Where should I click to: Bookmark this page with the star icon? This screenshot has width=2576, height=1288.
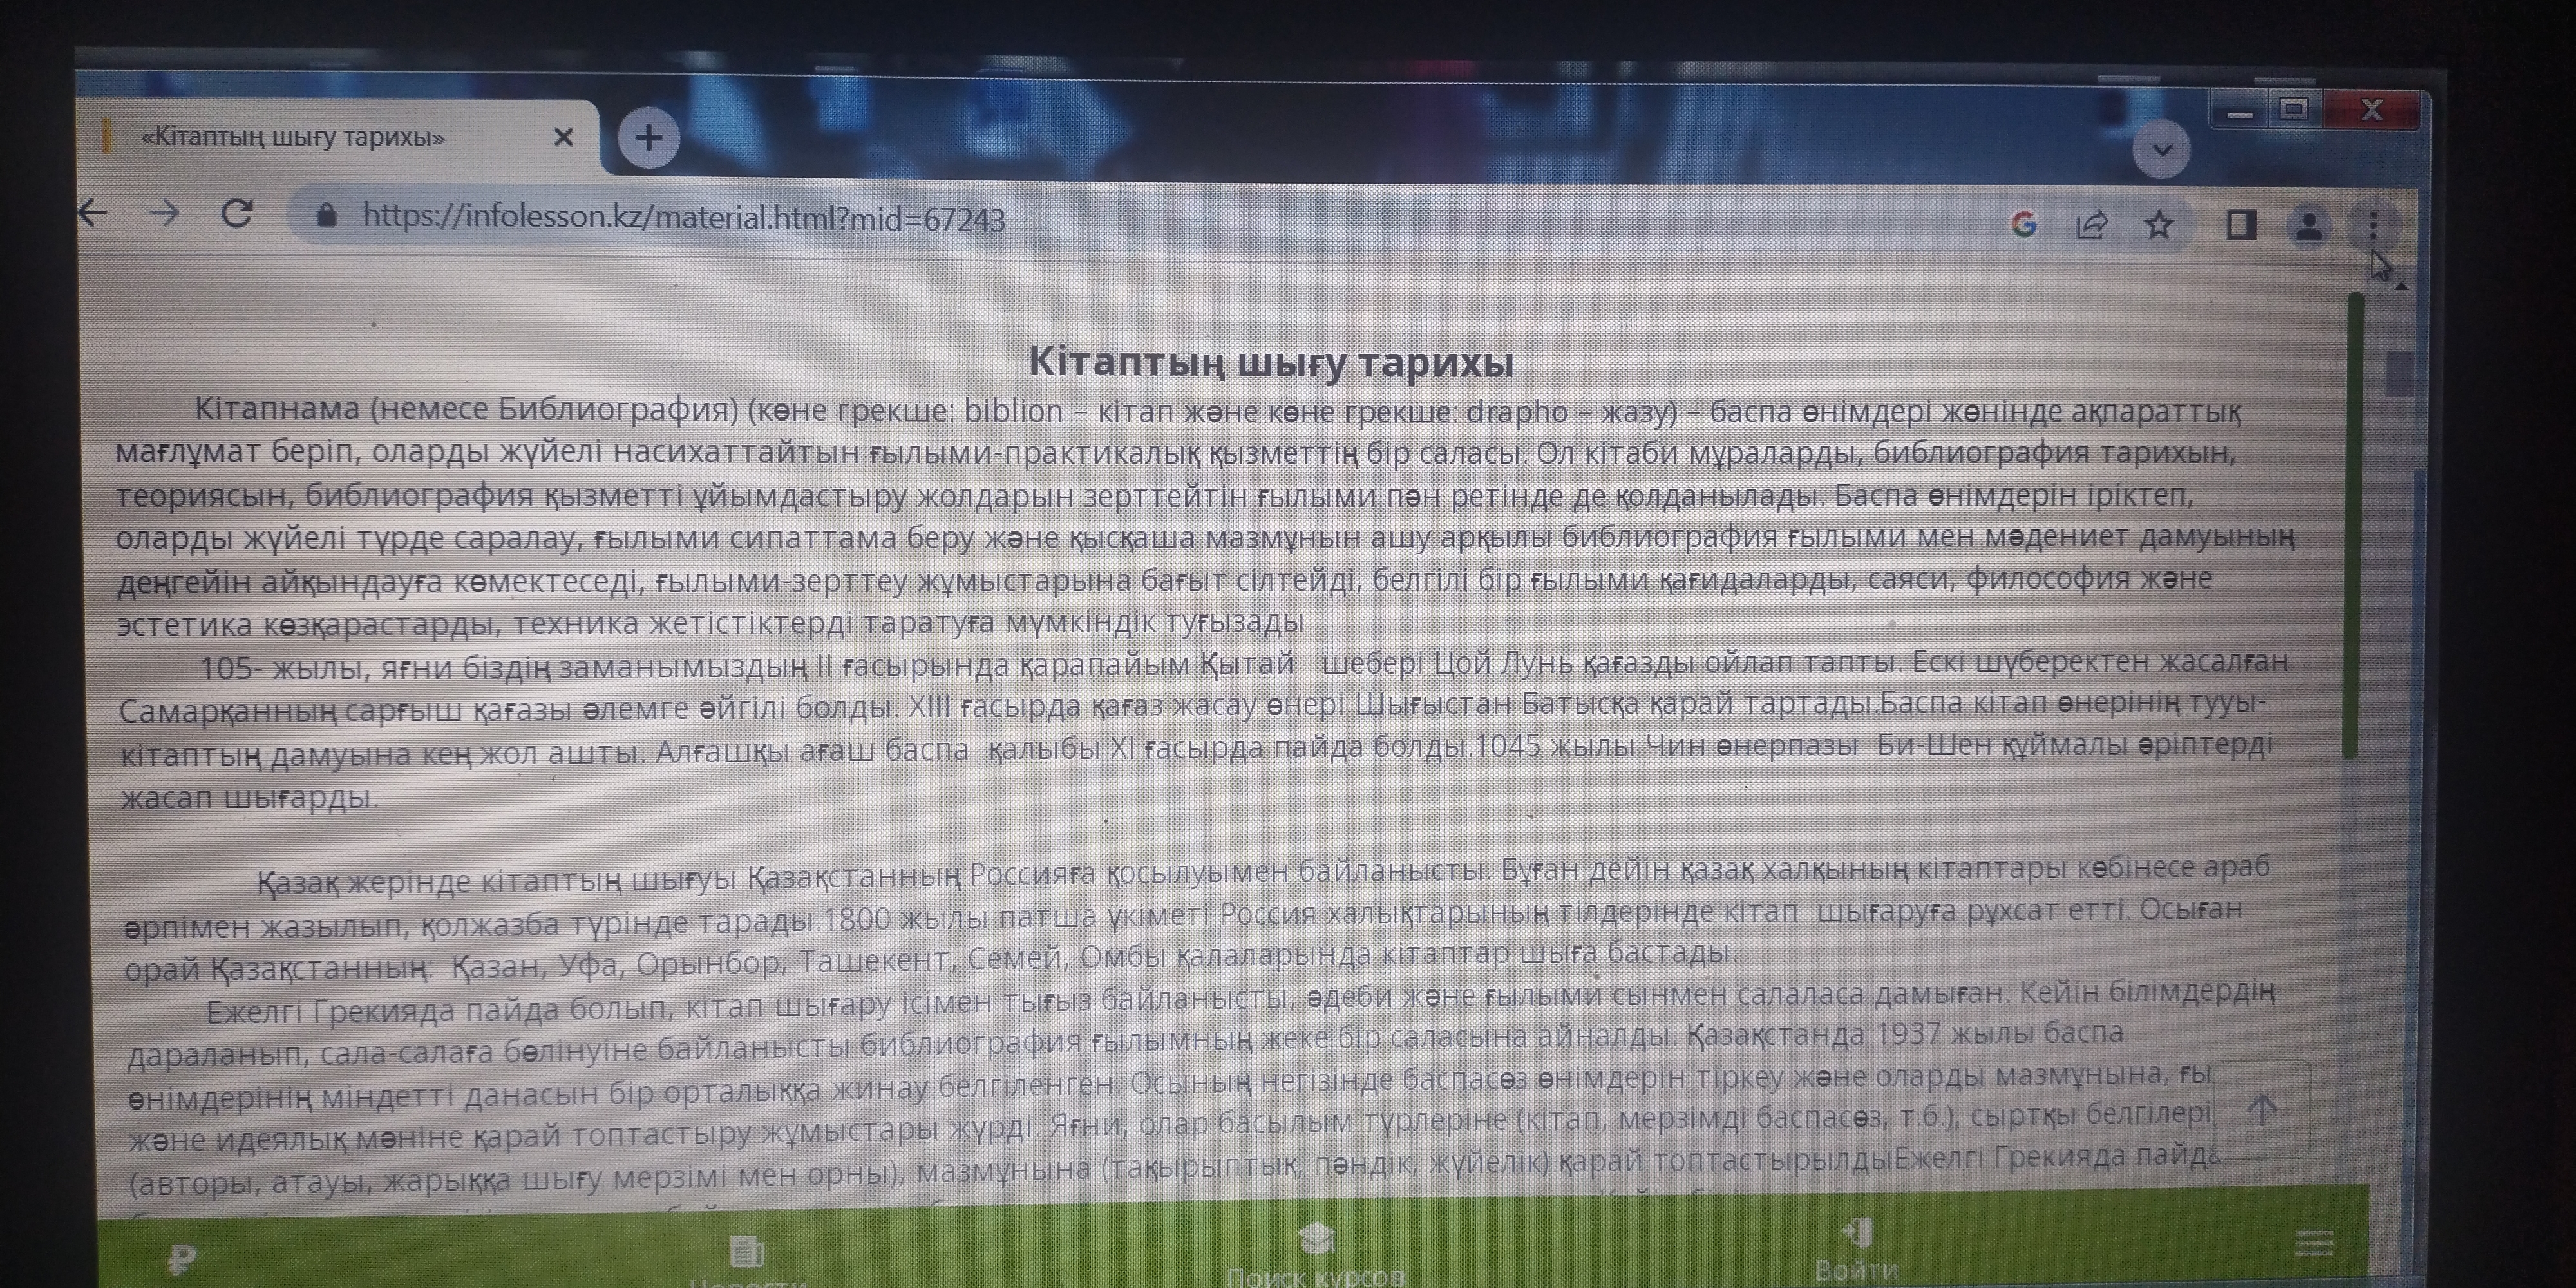click(2159, 225)
